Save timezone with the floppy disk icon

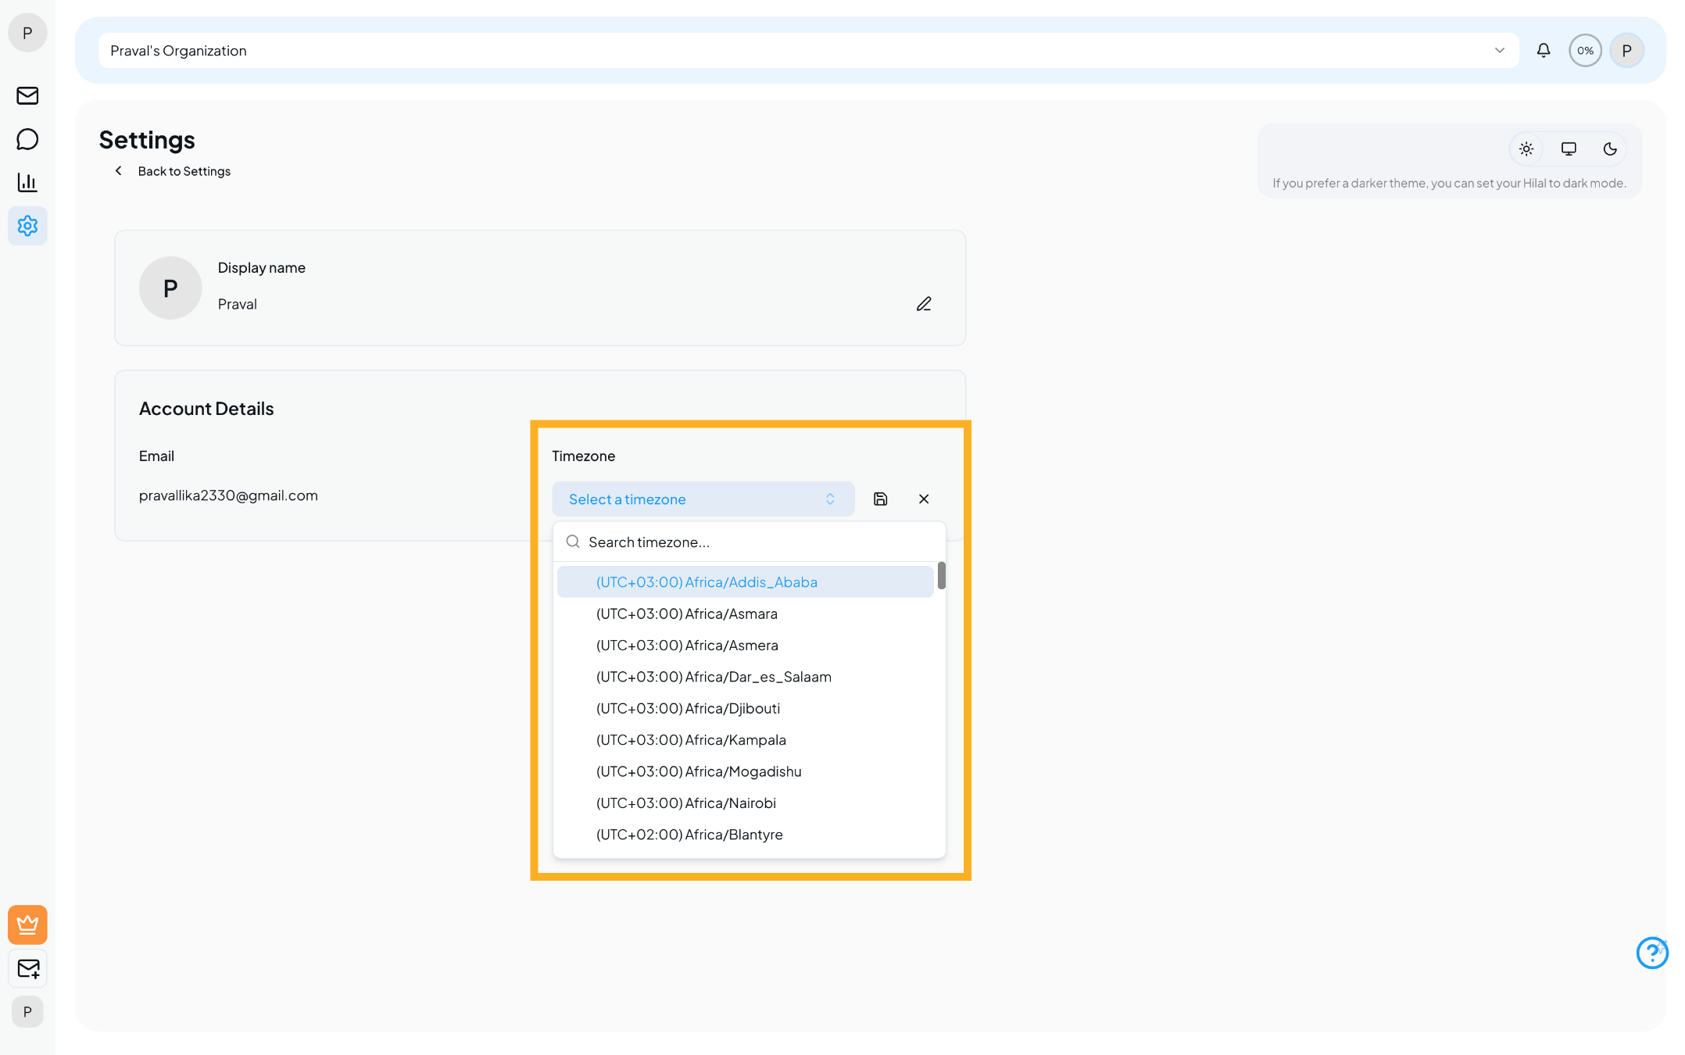point(880,499)
